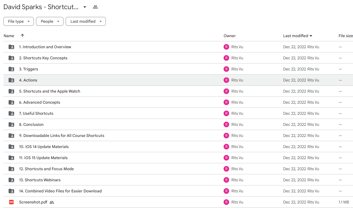The width and height of the screenshot is (353, 214).
Task: Select '14. Combined Video Files for Easier Download'
Action: tap(60, 191)
